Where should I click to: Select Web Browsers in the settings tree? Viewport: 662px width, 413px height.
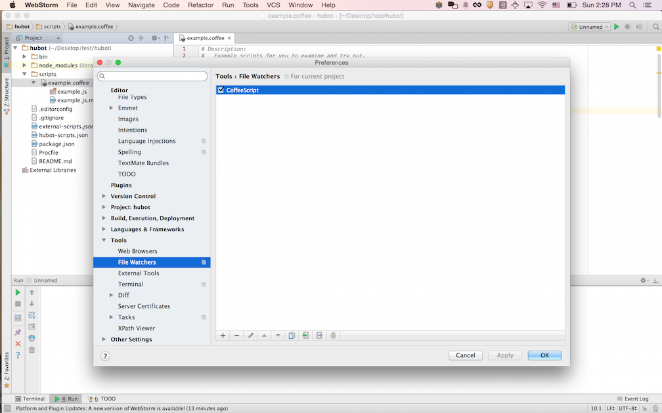[138, 251]
